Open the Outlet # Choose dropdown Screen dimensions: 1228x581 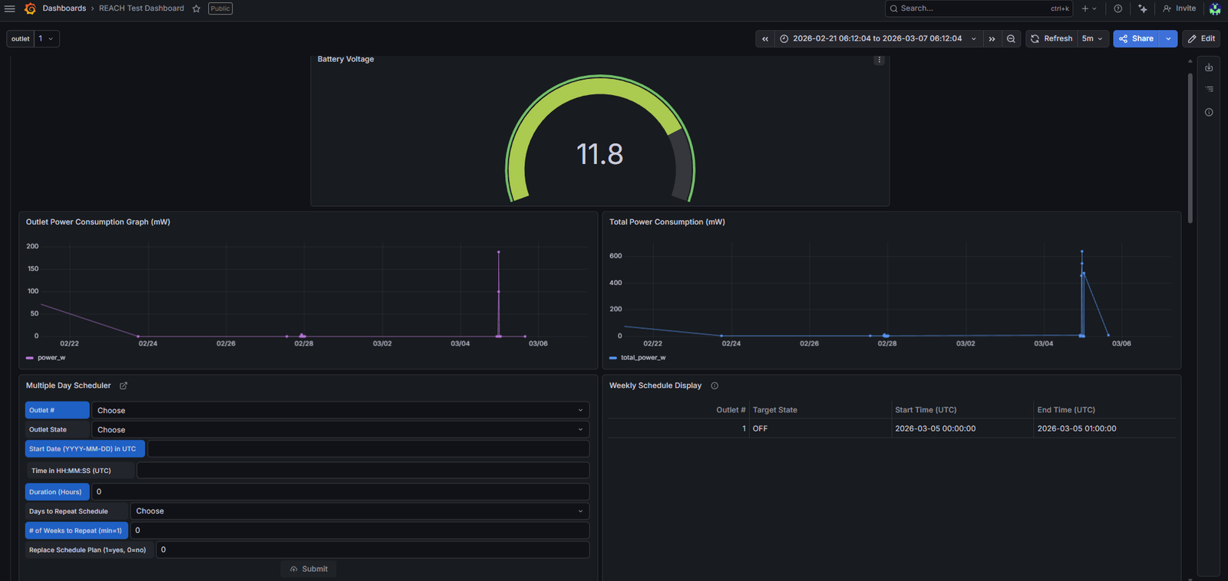(340, 410)
